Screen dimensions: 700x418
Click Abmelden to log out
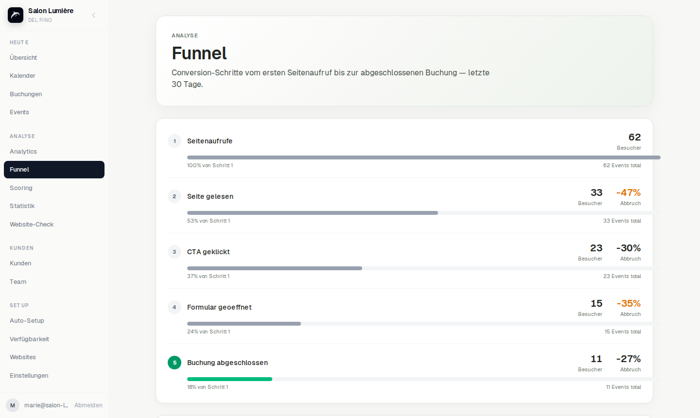point(88,405)
